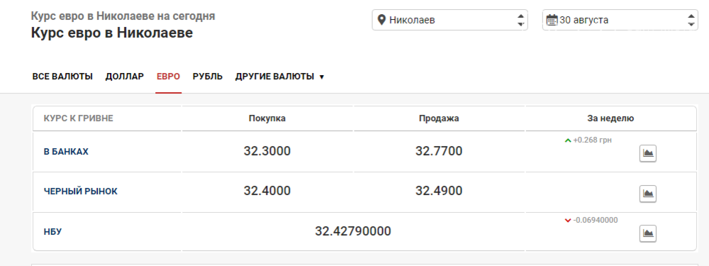Open chart icon for В БАНКАХ row
709x266 pixels.
[647, 153]
